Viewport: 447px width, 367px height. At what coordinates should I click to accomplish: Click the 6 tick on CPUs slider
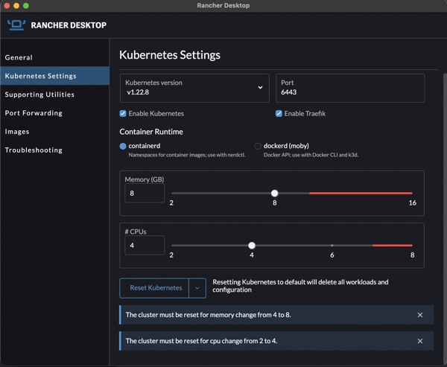point(332,246)
